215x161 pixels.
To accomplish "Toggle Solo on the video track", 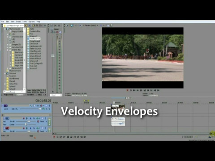I will click(x=49, y=106).
